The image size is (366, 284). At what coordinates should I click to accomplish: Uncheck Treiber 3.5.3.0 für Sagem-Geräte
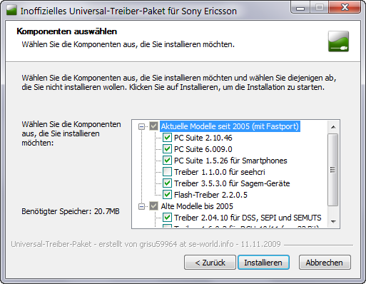pyautogui.click(x=167, y=183)
